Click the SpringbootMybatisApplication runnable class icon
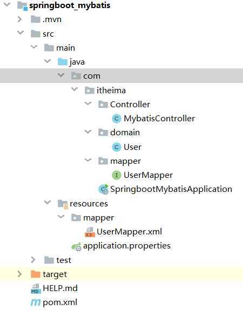Screen dimensions: 243x311 103,189
